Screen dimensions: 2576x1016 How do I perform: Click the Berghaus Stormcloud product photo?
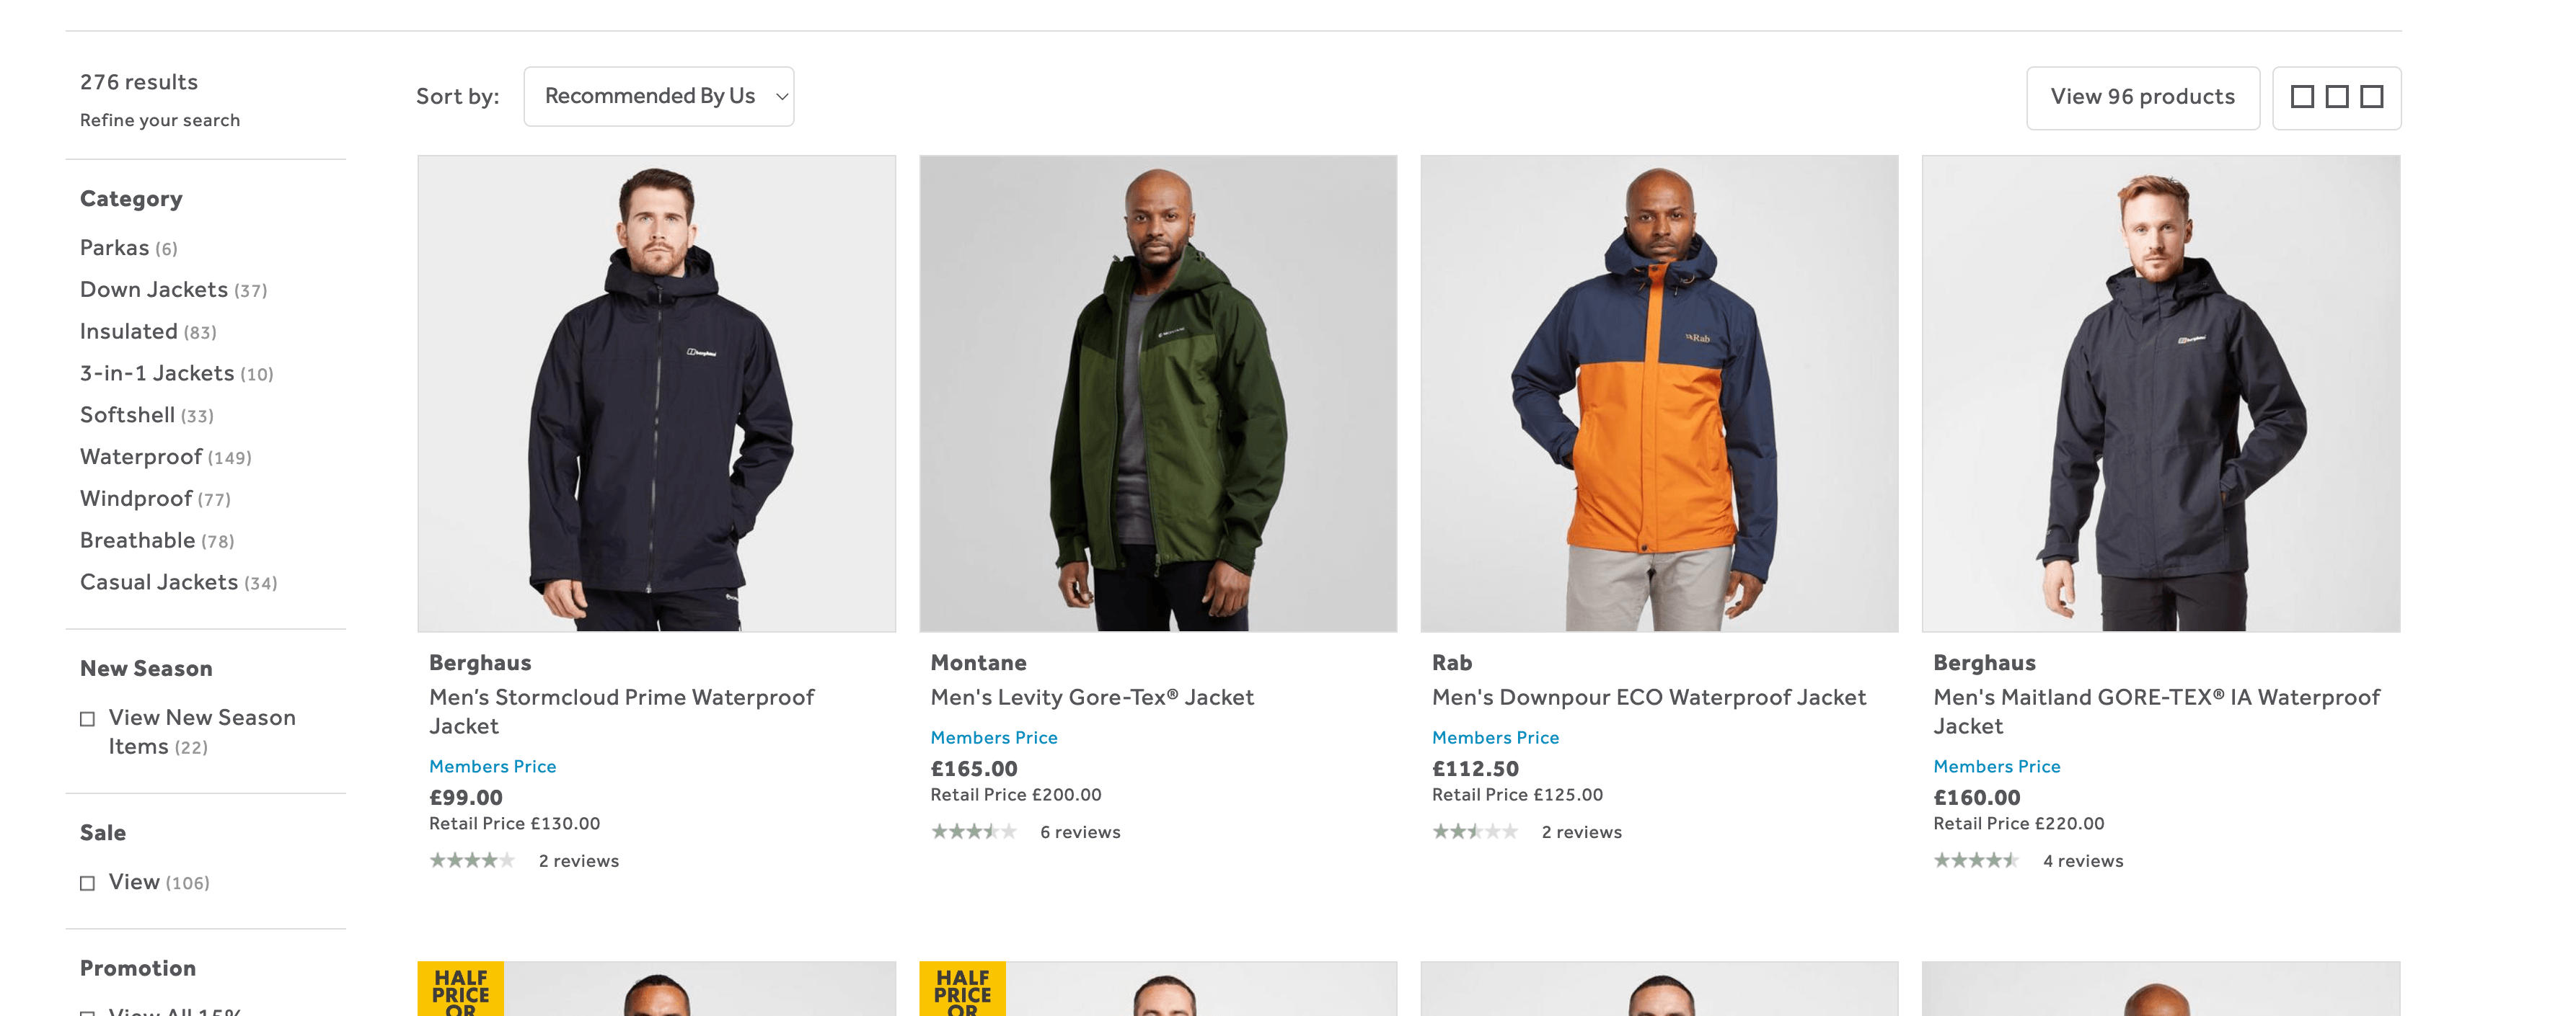pyautogui.click(x=656, y=395)
